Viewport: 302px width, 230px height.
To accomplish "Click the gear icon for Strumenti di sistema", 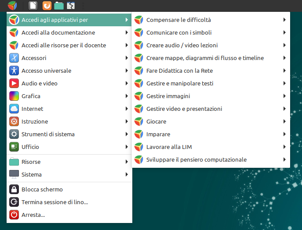I will [x=14, y=134].
